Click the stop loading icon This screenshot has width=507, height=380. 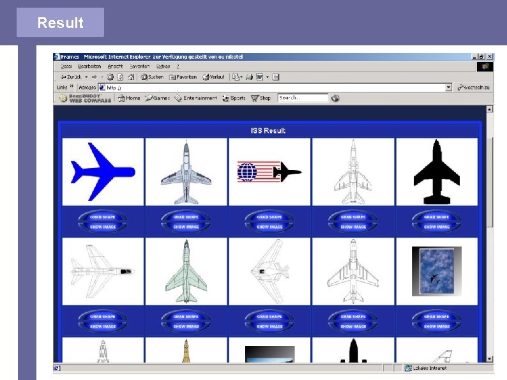110,77
